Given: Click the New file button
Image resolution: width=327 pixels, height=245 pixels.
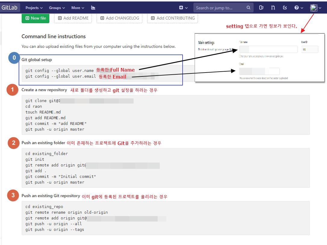Looking at the screenshot, I should click(35, 18).
